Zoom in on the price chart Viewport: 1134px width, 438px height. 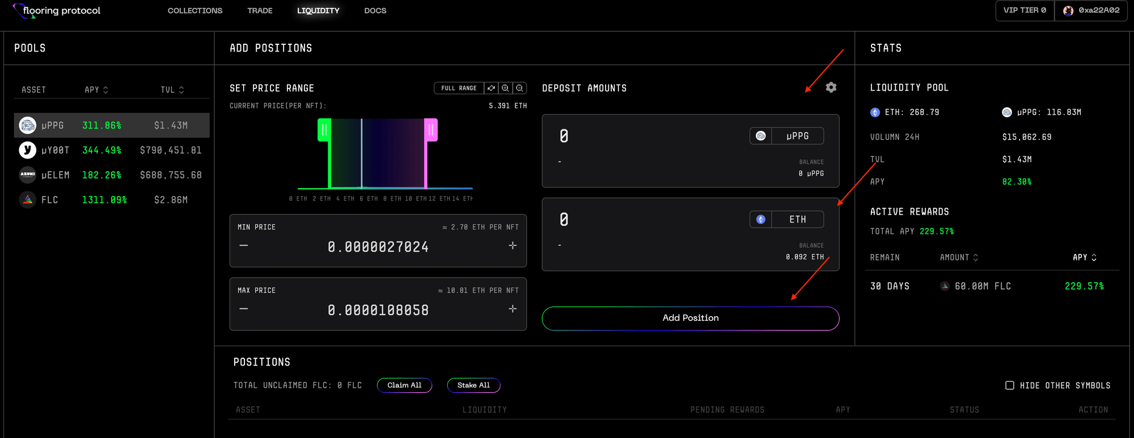click(505, 88)
